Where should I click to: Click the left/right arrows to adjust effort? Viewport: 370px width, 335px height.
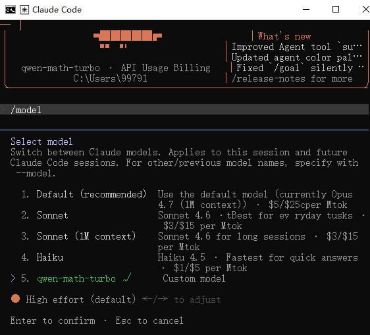[x=155, y=299]
